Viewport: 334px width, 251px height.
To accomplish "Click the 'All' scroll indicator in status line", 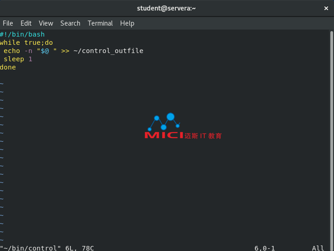I will [318, 248].
